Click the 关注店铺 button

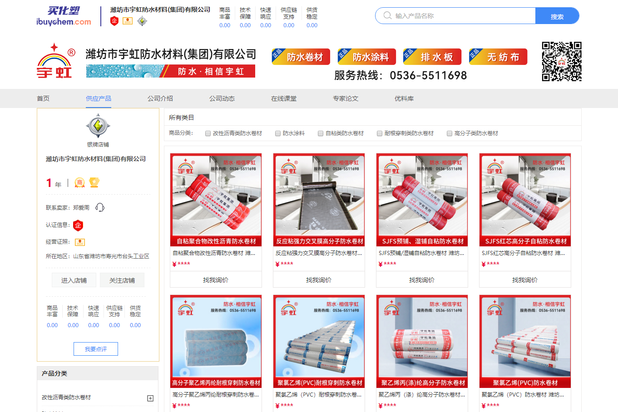tap(122, 280)
